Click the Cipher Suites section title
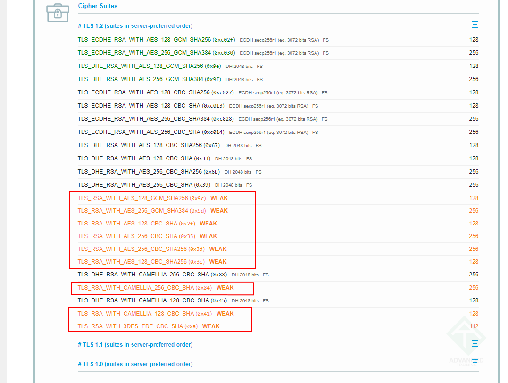 (98, 6)
